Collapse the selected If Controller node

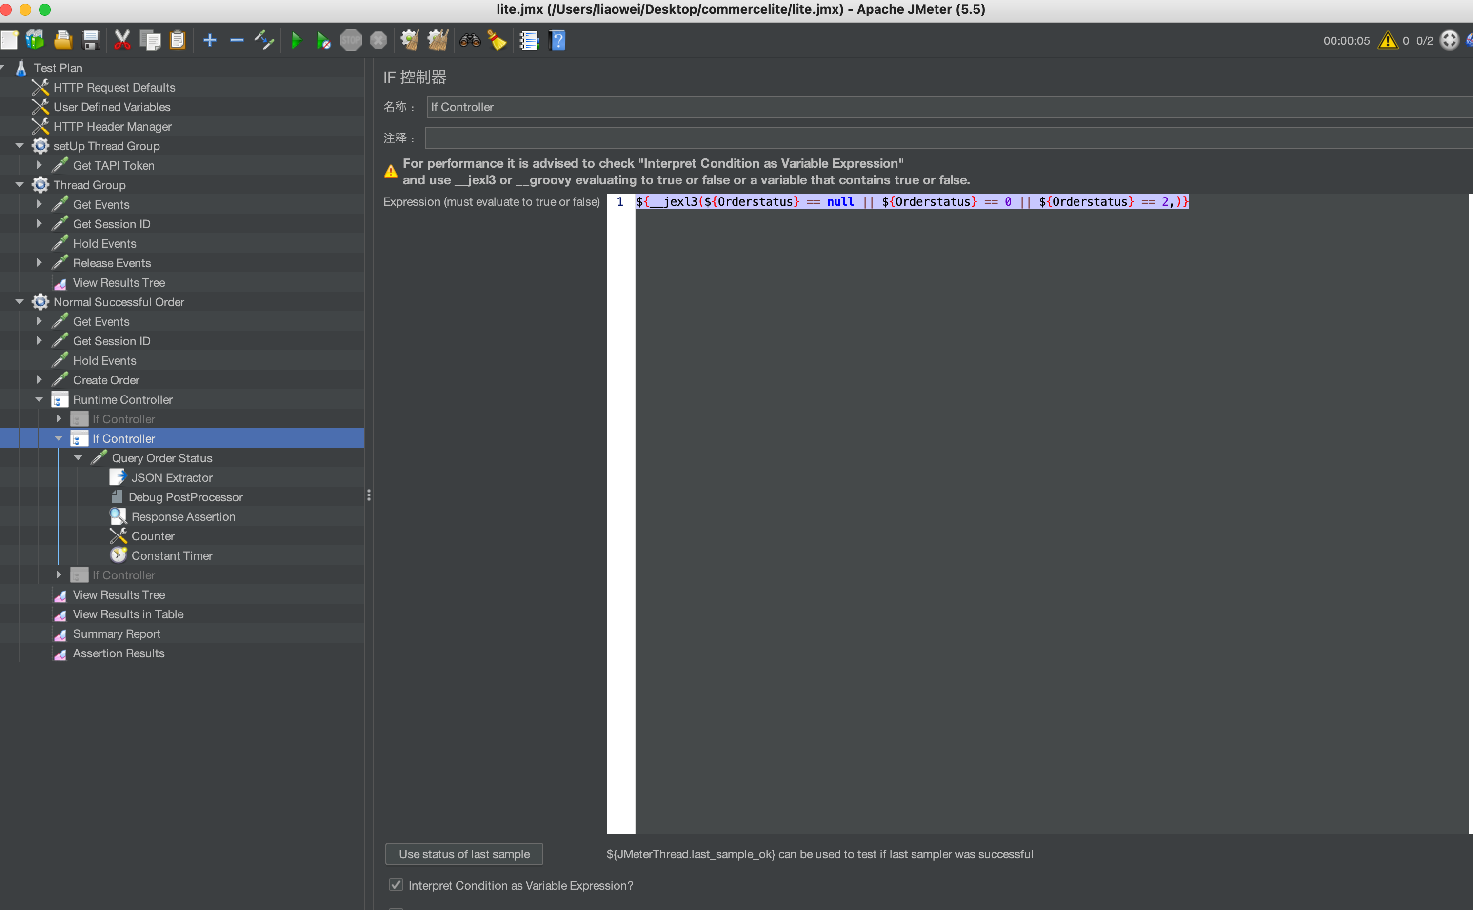[x=59, y=438]
